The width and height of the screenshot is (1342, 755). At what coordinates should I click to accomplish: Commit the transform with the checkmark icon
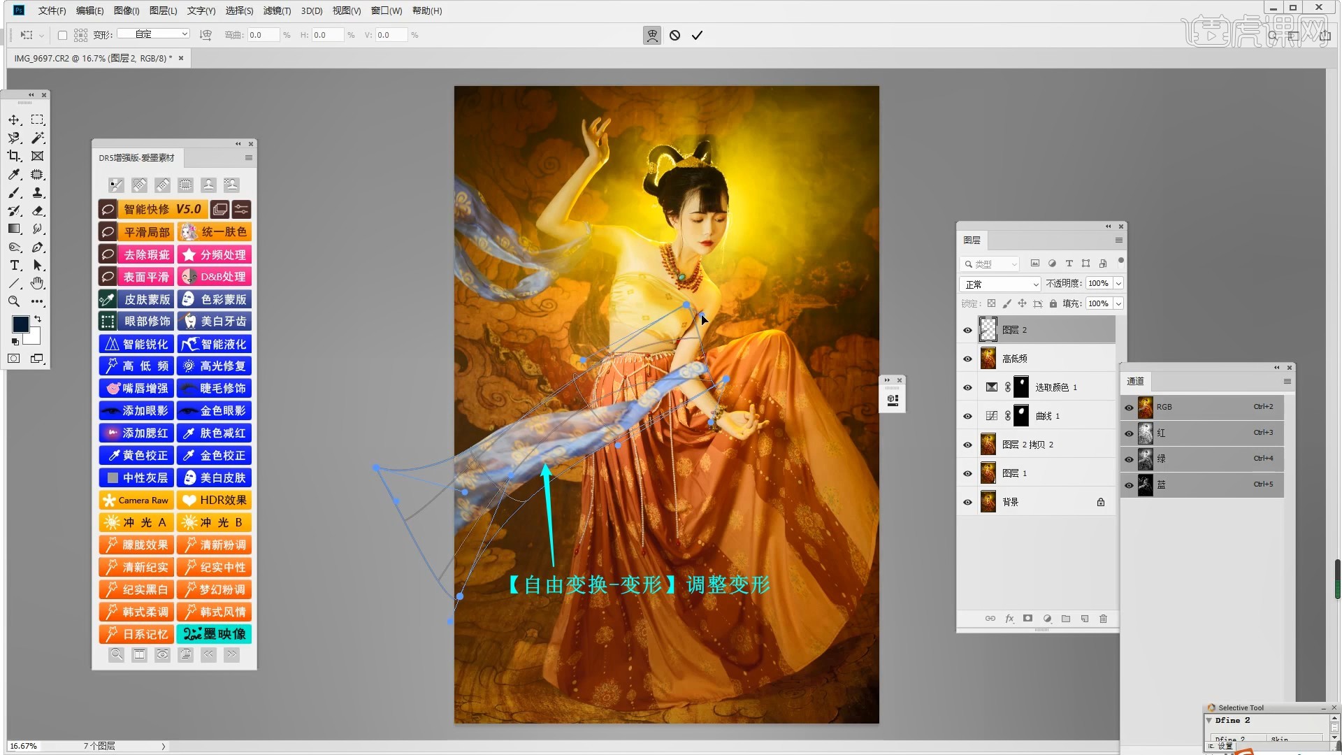coord(697,35)
